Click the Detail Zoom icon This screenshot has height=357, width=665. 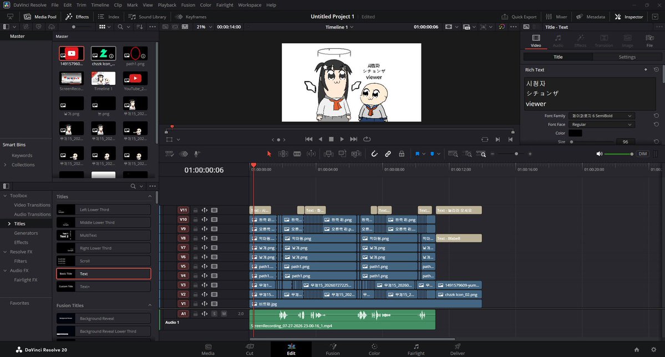pos(468,154)
